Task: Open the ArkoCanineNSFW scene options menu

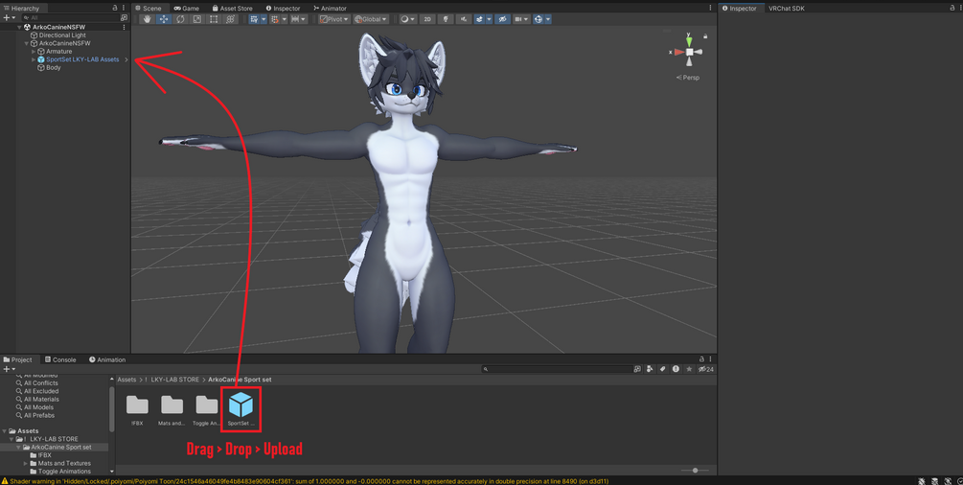Action: [x=124, y=27]
